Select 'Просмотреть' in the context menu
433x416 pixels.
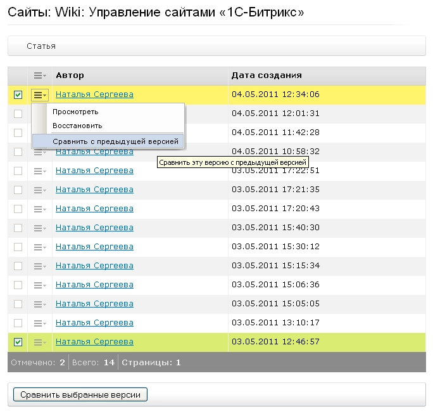coord(75,112)
